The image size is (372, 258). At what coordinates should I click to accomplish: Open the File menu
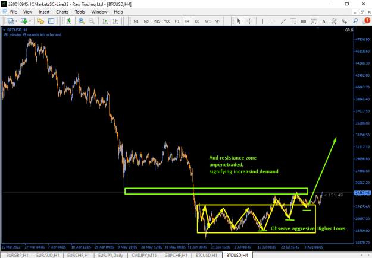click(x=13, y=12)
